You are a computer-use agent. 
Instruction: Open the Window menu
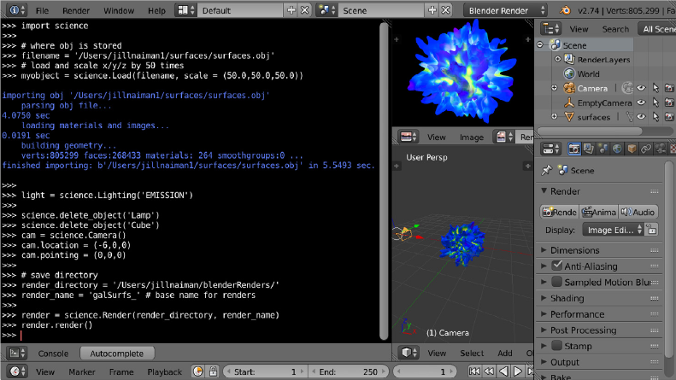pos(119,11)
